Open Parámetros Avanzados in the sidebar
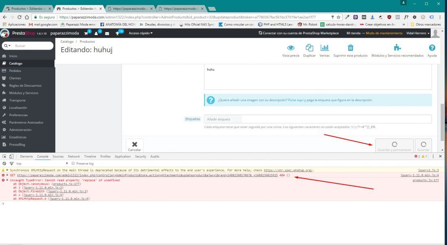The width and height of the screenshot is (447, 245). click(x=27, y=122)
